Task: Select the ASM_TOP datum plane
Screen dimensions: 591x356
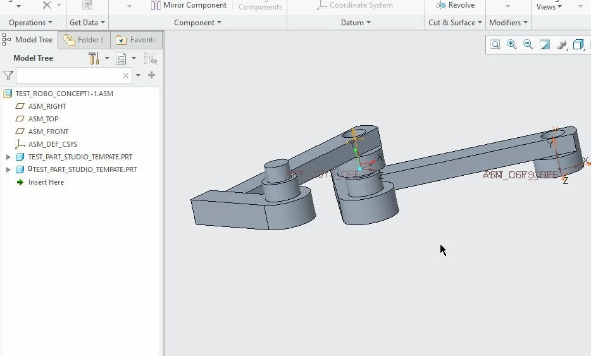Action: (x=43, y=119)
